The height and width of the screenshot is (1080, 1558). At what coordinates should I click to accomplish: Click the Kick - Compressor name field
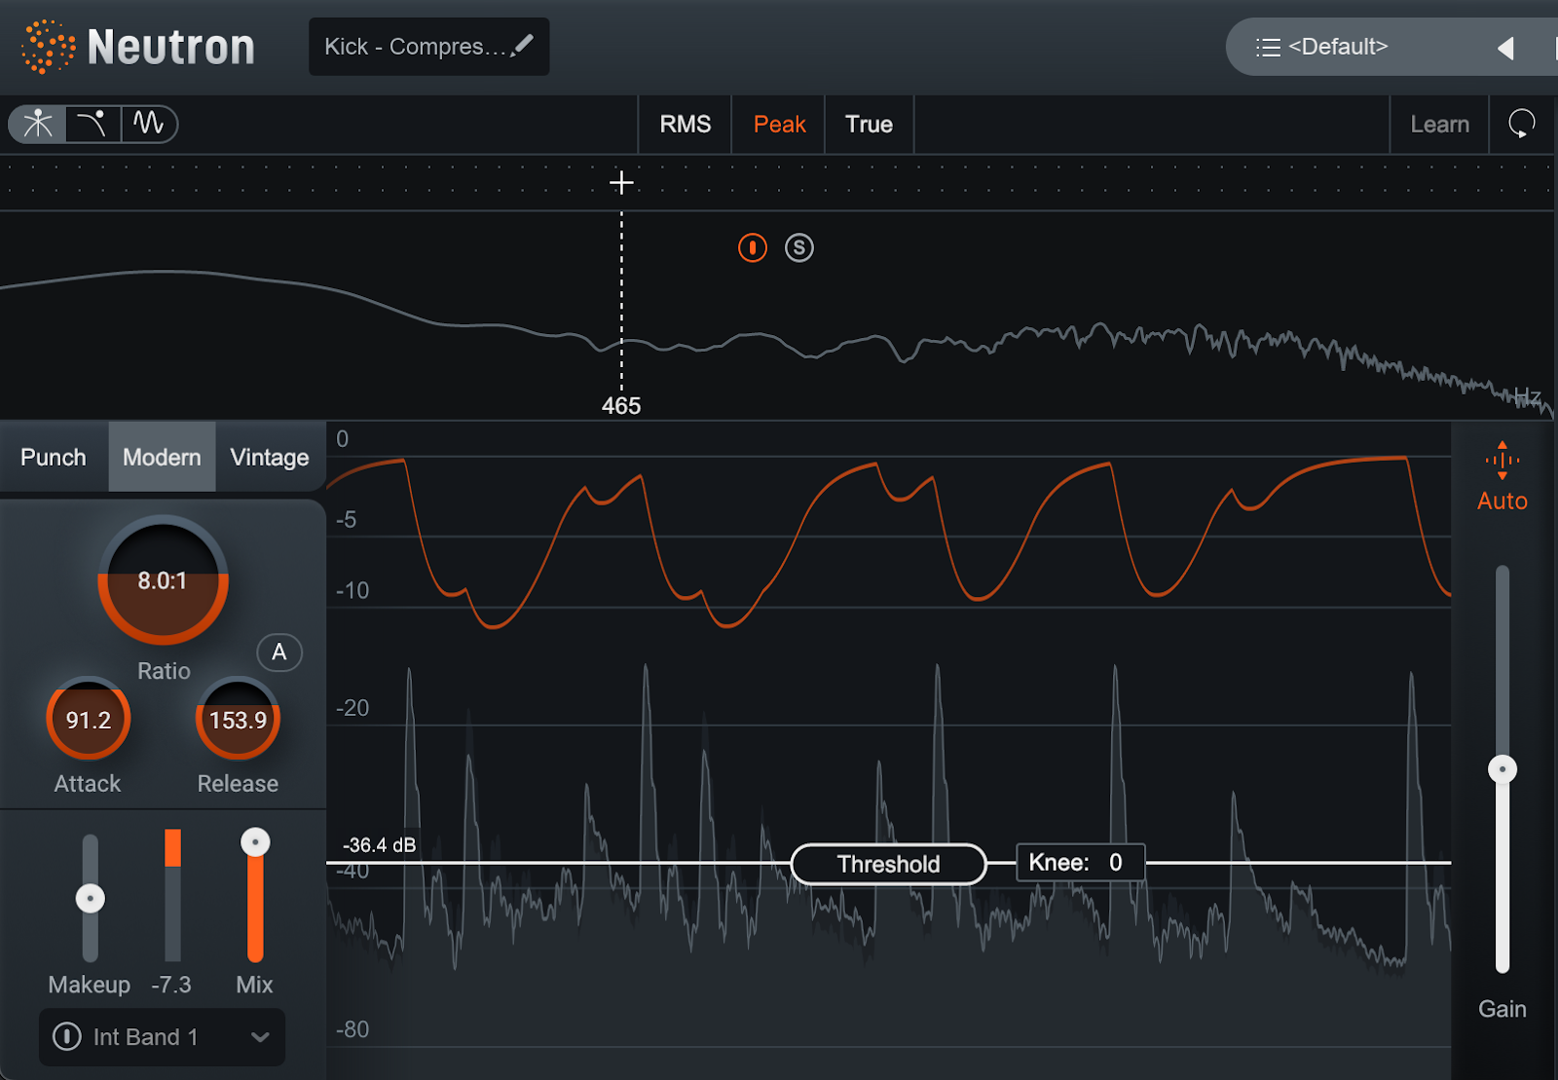[x=429, y=47]
